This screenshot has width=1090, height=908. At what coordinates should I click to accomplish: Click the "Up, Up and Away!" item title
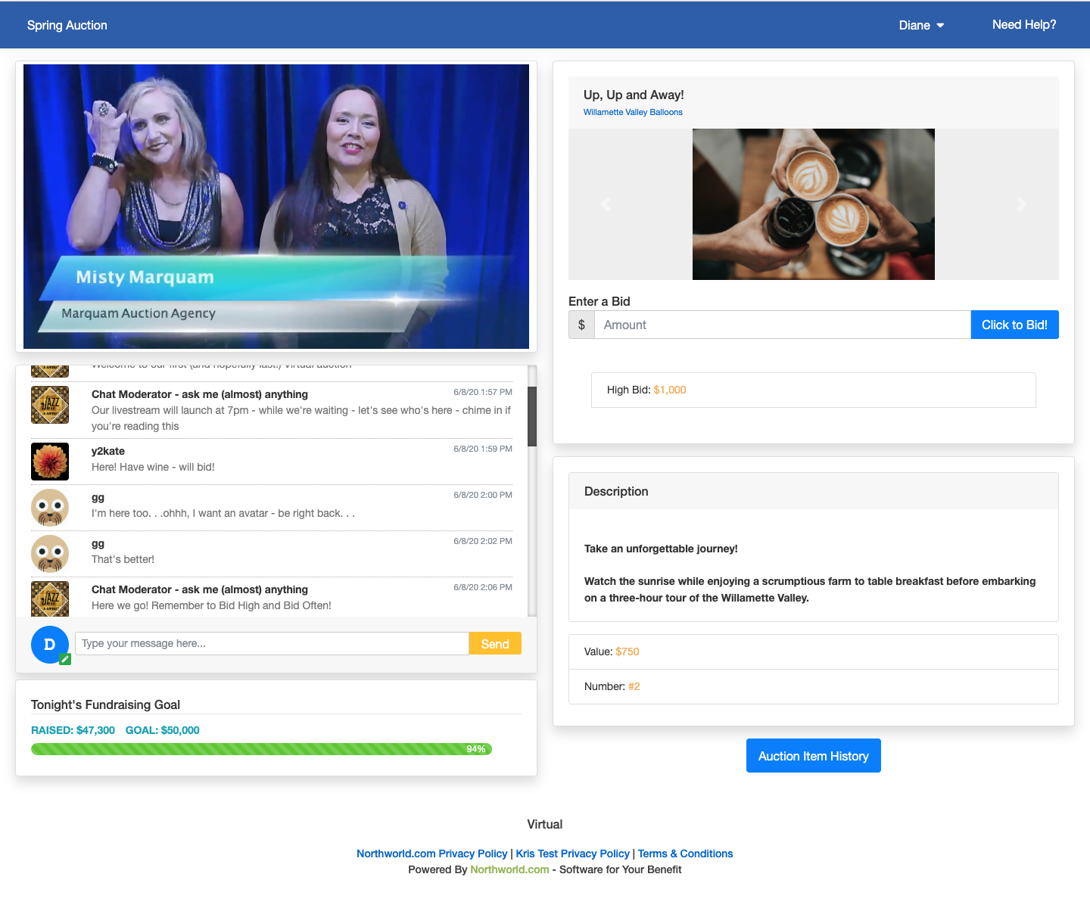(x=634, y=95)
